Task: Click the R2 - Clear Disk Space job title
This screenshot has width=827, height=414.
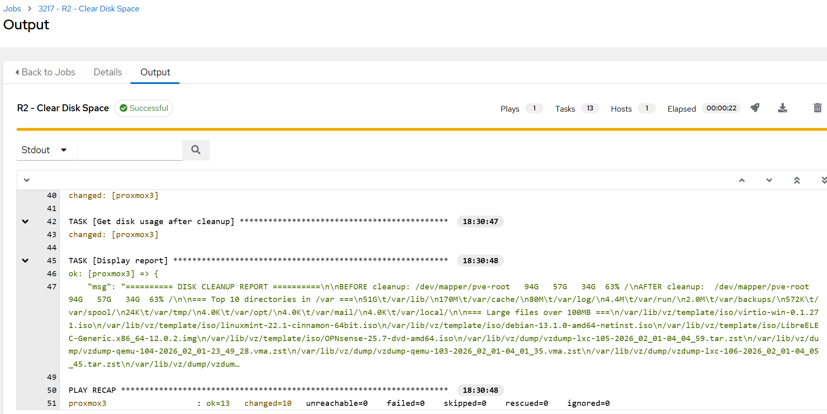Action: click(63, 108)
